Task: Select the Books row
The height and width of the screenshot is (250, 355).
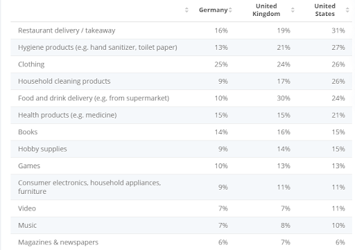Action: 181,132
